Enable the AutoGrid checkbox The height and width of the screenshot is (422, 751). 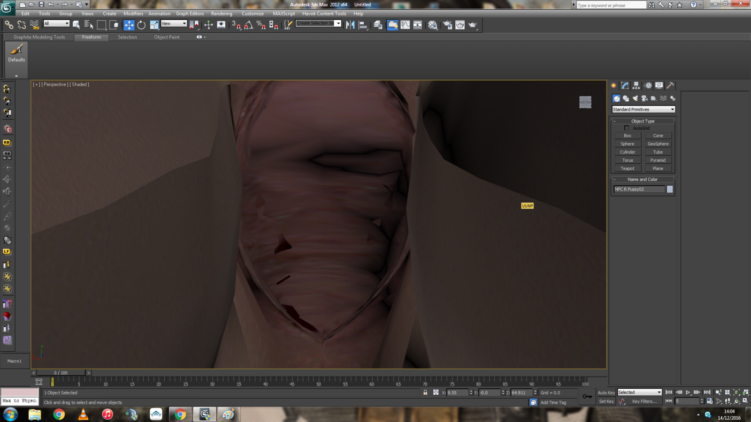click(x=627, y=128)
